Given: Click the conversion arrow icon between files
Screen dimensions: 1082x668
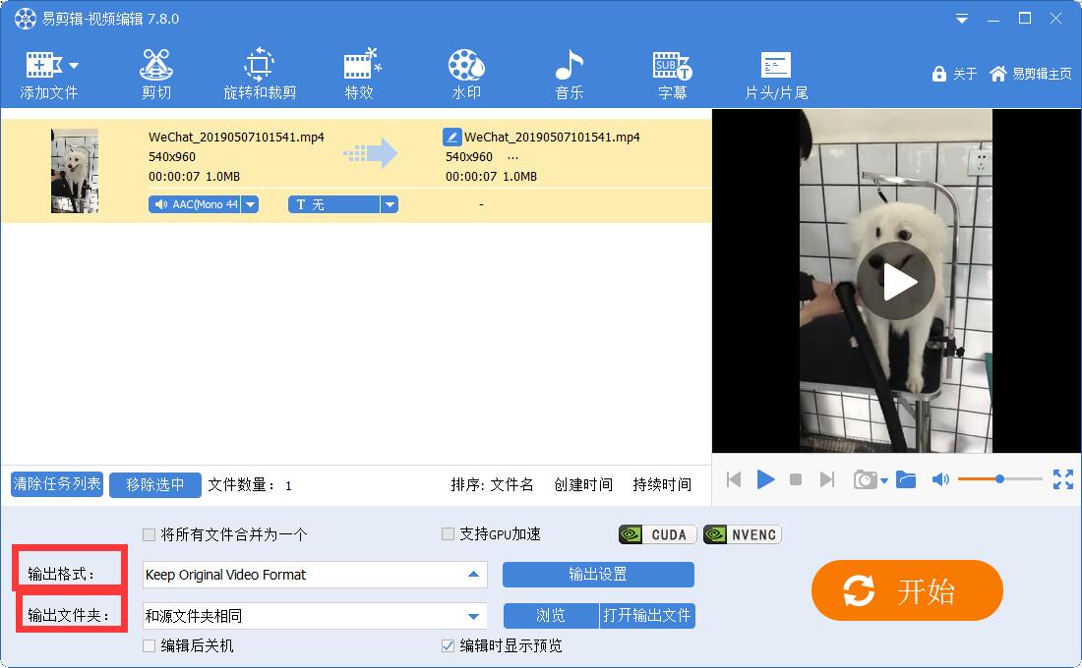Looking at the screenshot, I should pyautogui.click(x=371, y=153).
